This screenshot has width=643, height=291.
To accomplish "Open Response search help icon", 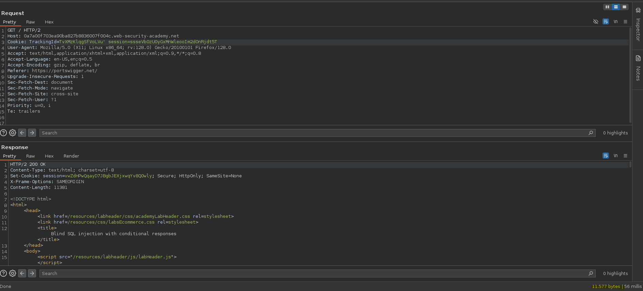I will (x=3, y=273).
